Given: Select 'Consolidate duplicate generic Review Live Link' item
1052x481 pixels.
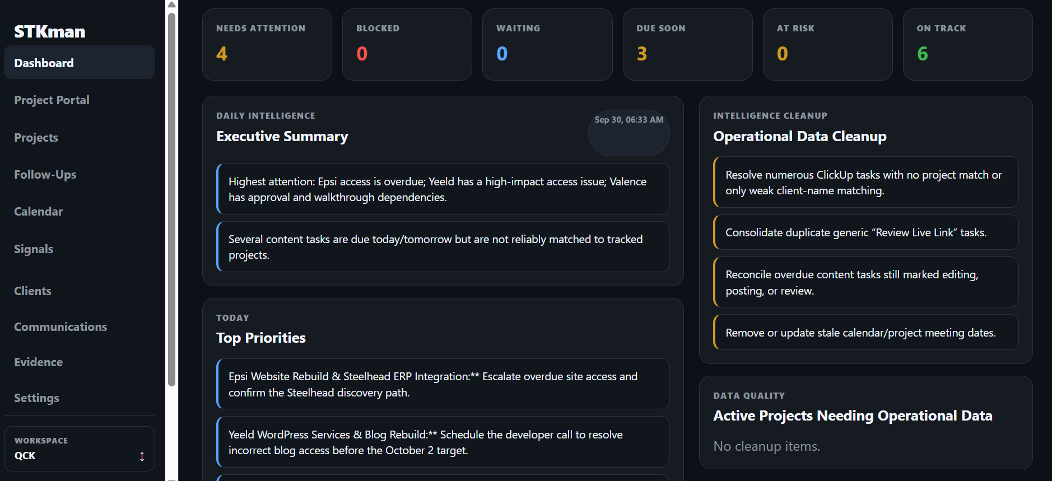Looking at the screenshot, I should 866,232.
